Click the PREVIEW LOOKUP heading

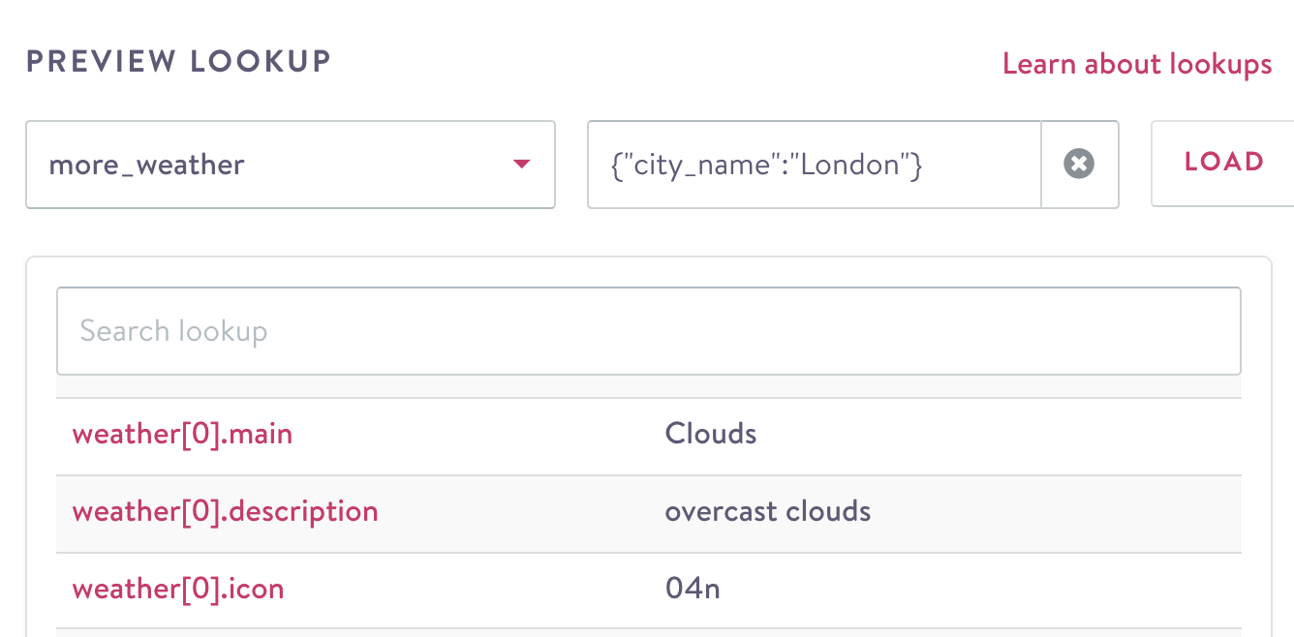coord(179,61)
